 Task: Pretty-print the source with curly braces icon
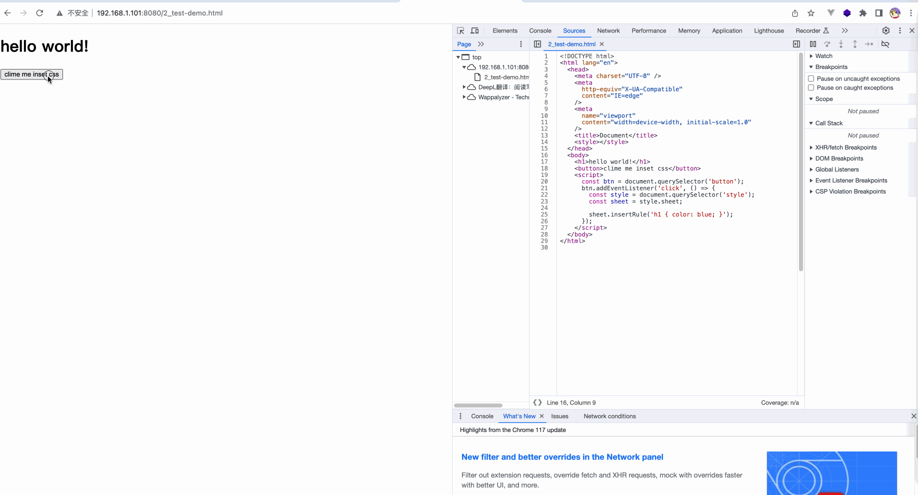[x=537, y=402]
